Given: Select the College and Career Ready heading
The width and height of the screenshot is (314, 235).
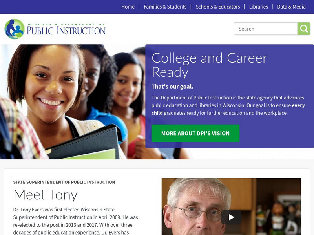Looking at the screenshot, I should 210,65.
